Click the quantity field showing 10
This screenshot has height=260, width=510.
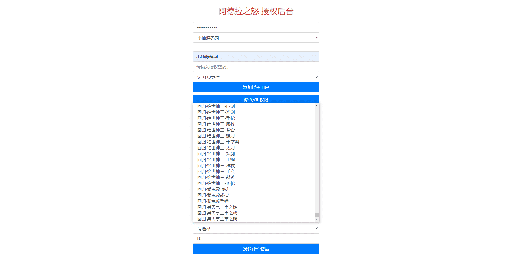pyautogui.click(x=256, y=238)
